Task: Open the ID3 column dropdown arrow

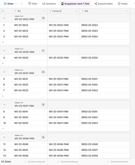Action: (127, 11)
